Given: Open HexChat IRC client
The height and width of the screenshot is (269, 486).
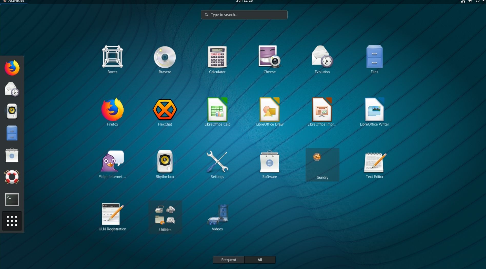Looking at the screenshot, I should (165, 112).
